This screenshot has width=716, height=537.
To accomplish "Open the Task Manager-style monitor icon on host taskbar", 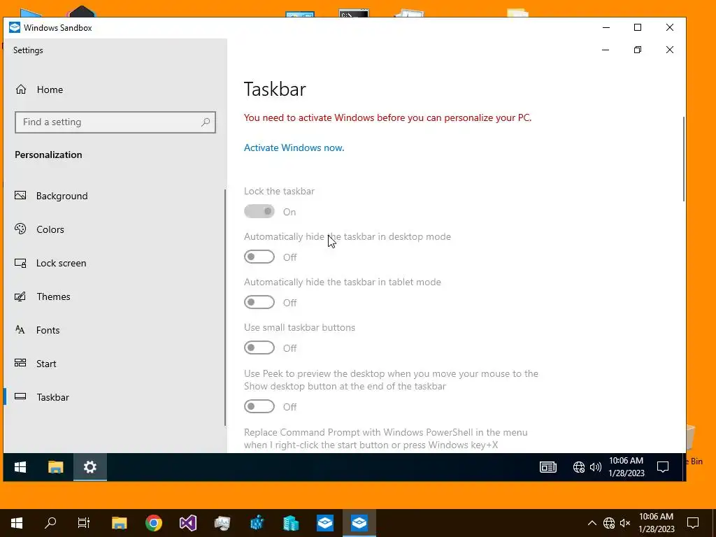I will click(222, 523).
